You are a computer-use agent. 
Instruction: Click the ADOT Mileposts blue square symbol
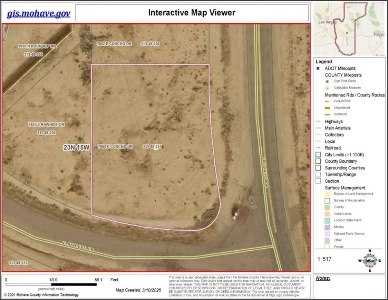[x=318, y=68]
